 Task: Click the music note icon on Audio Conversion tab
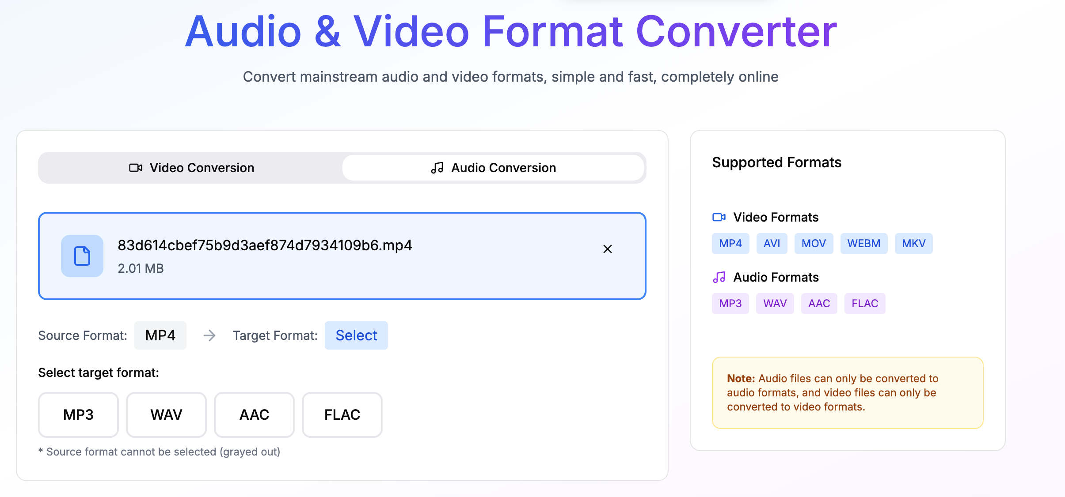(x=437, y=168)
